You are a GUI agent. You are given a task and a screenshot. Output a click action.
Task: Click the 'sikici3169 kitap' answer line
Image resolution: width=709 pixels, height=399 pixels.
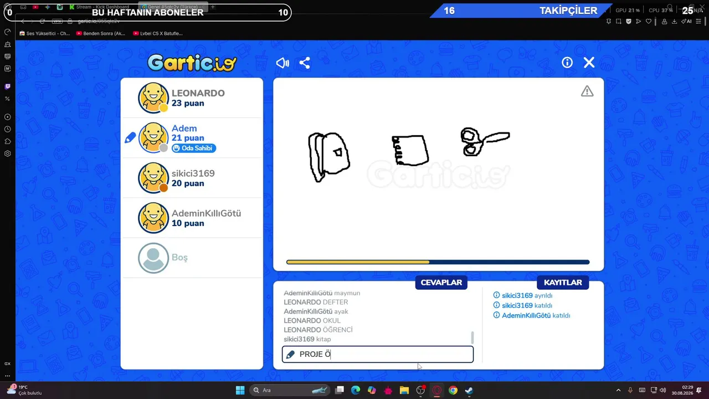coord(307,339)
